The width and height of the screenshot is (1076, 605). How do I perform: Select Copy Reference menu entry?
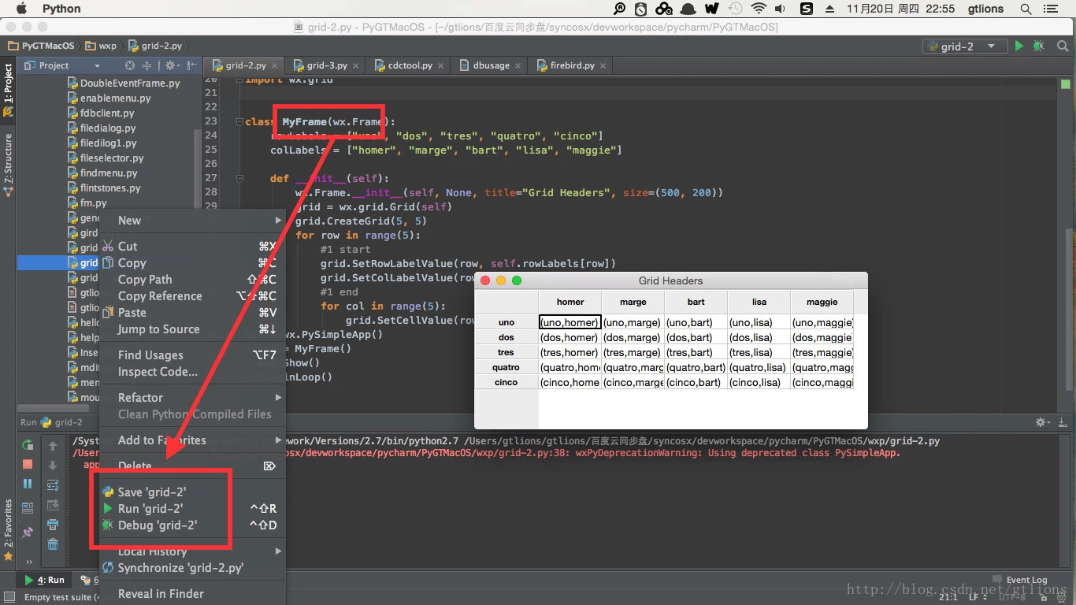pyautogui.click(x=191, y=296)
